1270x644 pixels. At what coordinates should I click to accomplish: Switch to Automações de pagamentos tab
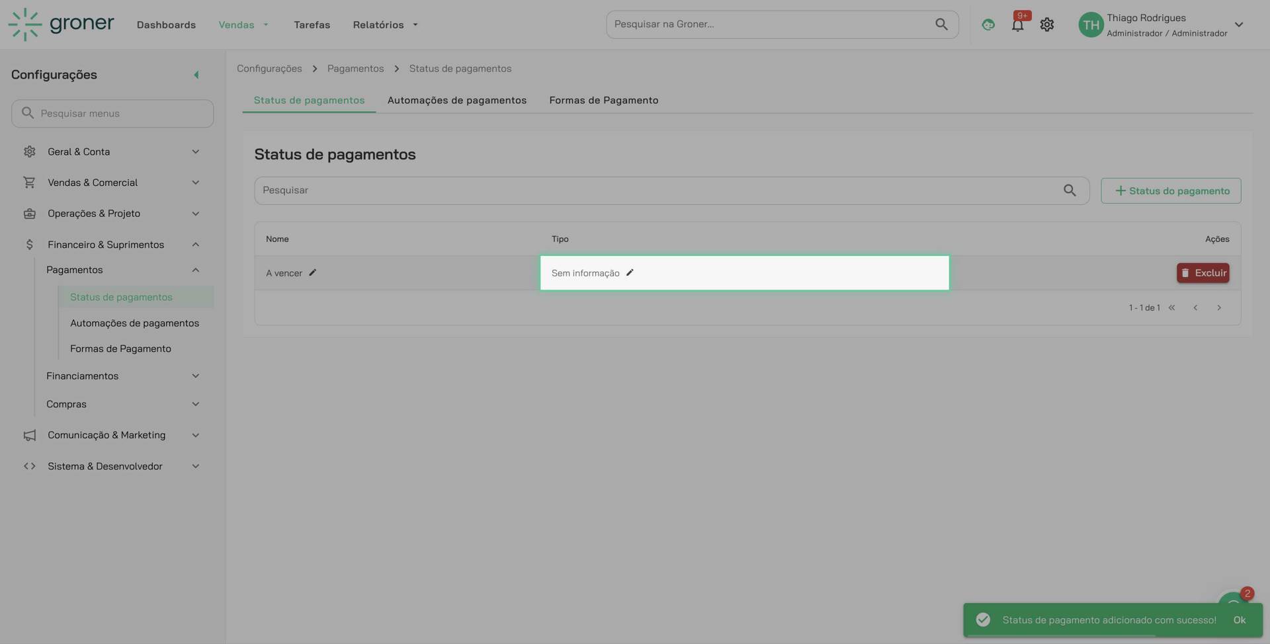pyautogui.click(x=456, y=101)
